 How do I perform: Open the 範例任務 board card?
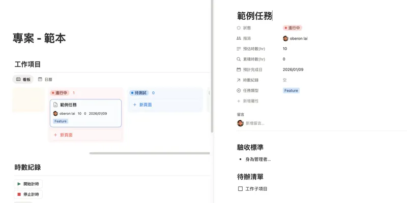point(85,113)
